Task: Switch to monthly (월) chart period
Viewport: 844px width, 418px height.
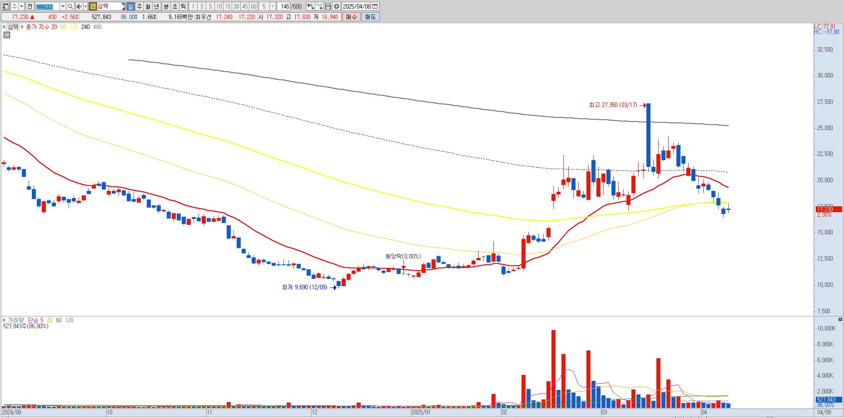Action: tap(148, 6)
